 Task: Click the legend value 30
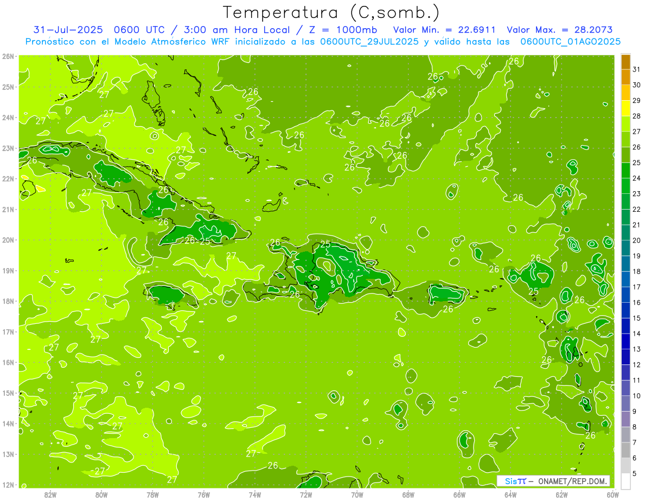coord(637,85)
